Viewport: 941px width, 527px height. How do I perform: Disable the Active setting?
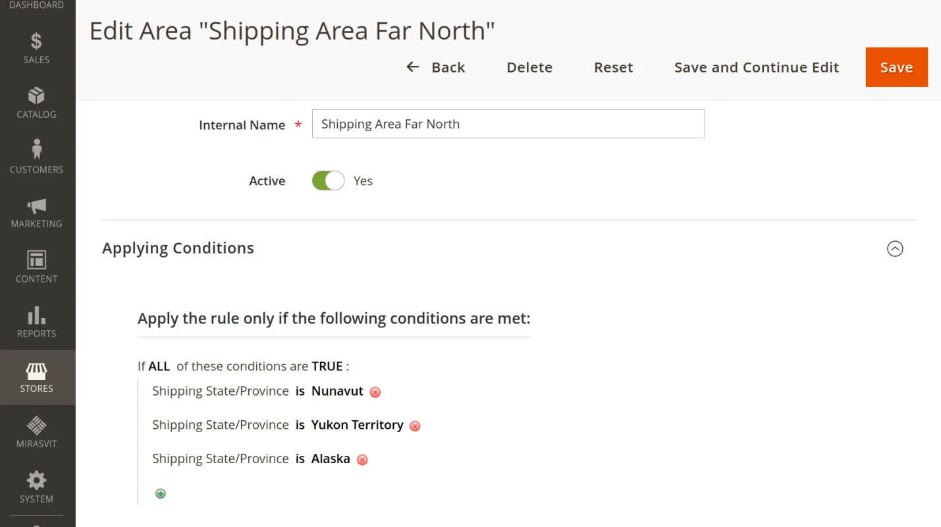click(327, 180)
